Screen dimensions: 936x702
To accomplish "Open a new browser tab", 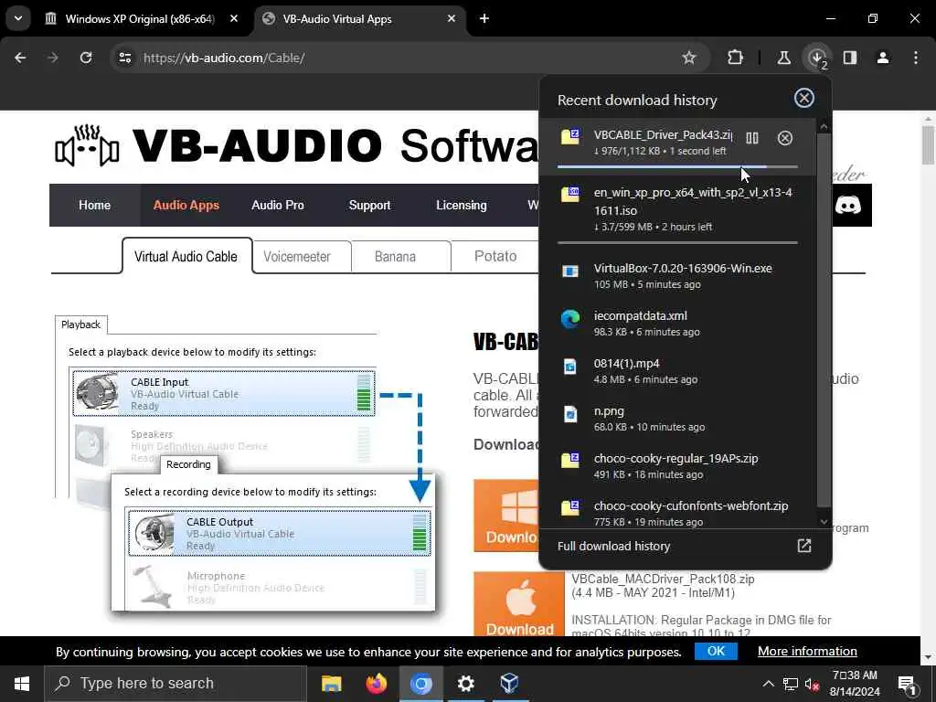I will (x=484, y=18).
